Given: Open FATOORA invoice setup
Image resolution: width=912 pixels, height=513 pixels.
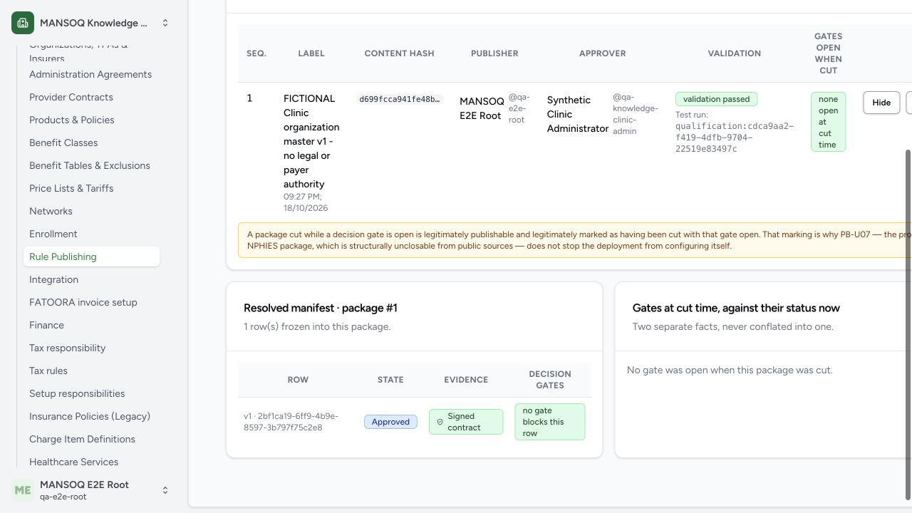Looking at the screenshot, I should point(83,302).
